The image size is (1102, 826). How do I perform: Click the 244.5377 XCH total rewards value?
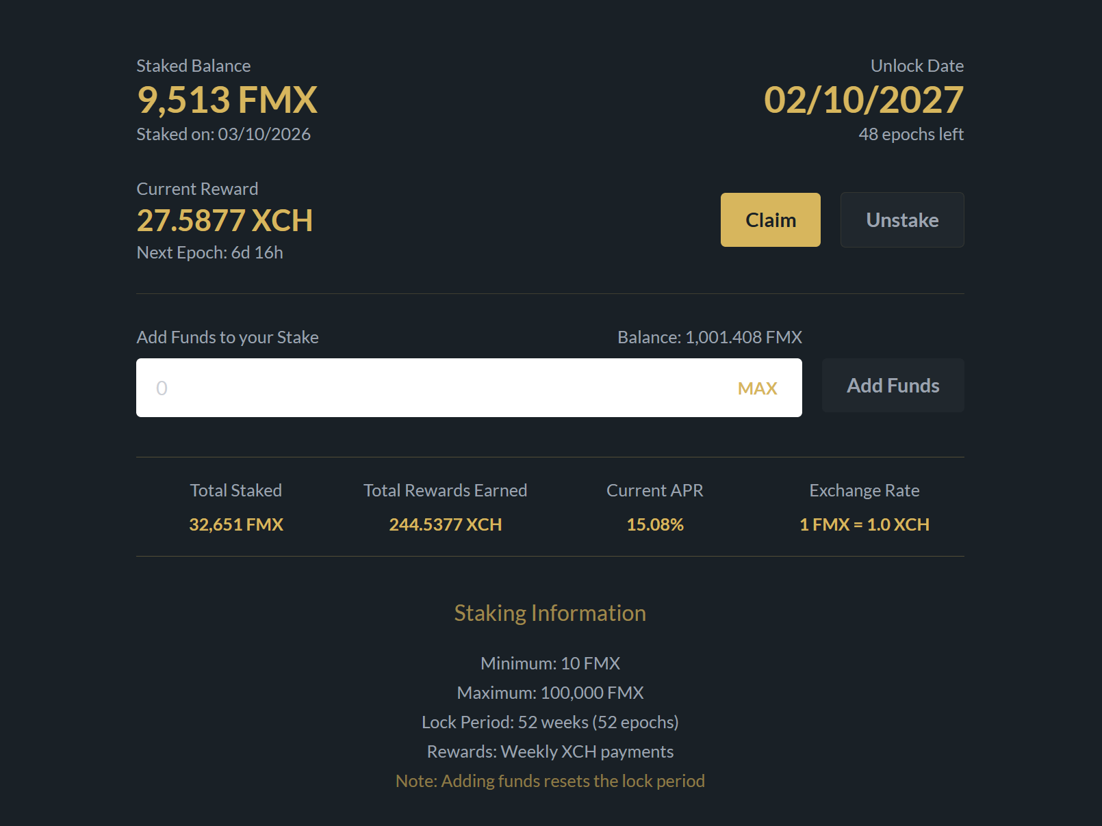(446, 524)
